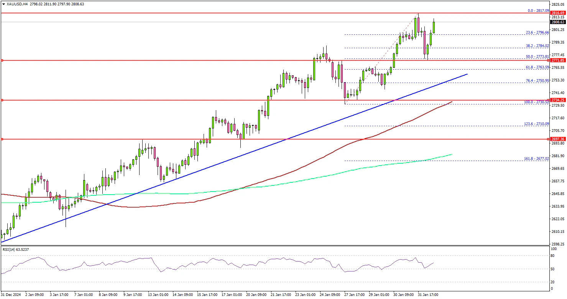
Task: Grab left anchor handle of 2771.85 line
Action: click(2, 60)
